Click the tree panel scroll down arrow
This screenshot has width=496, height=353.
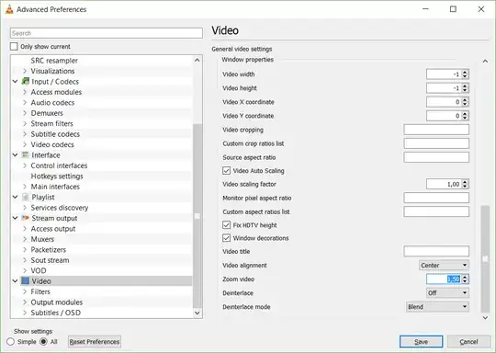coord(197,313)
